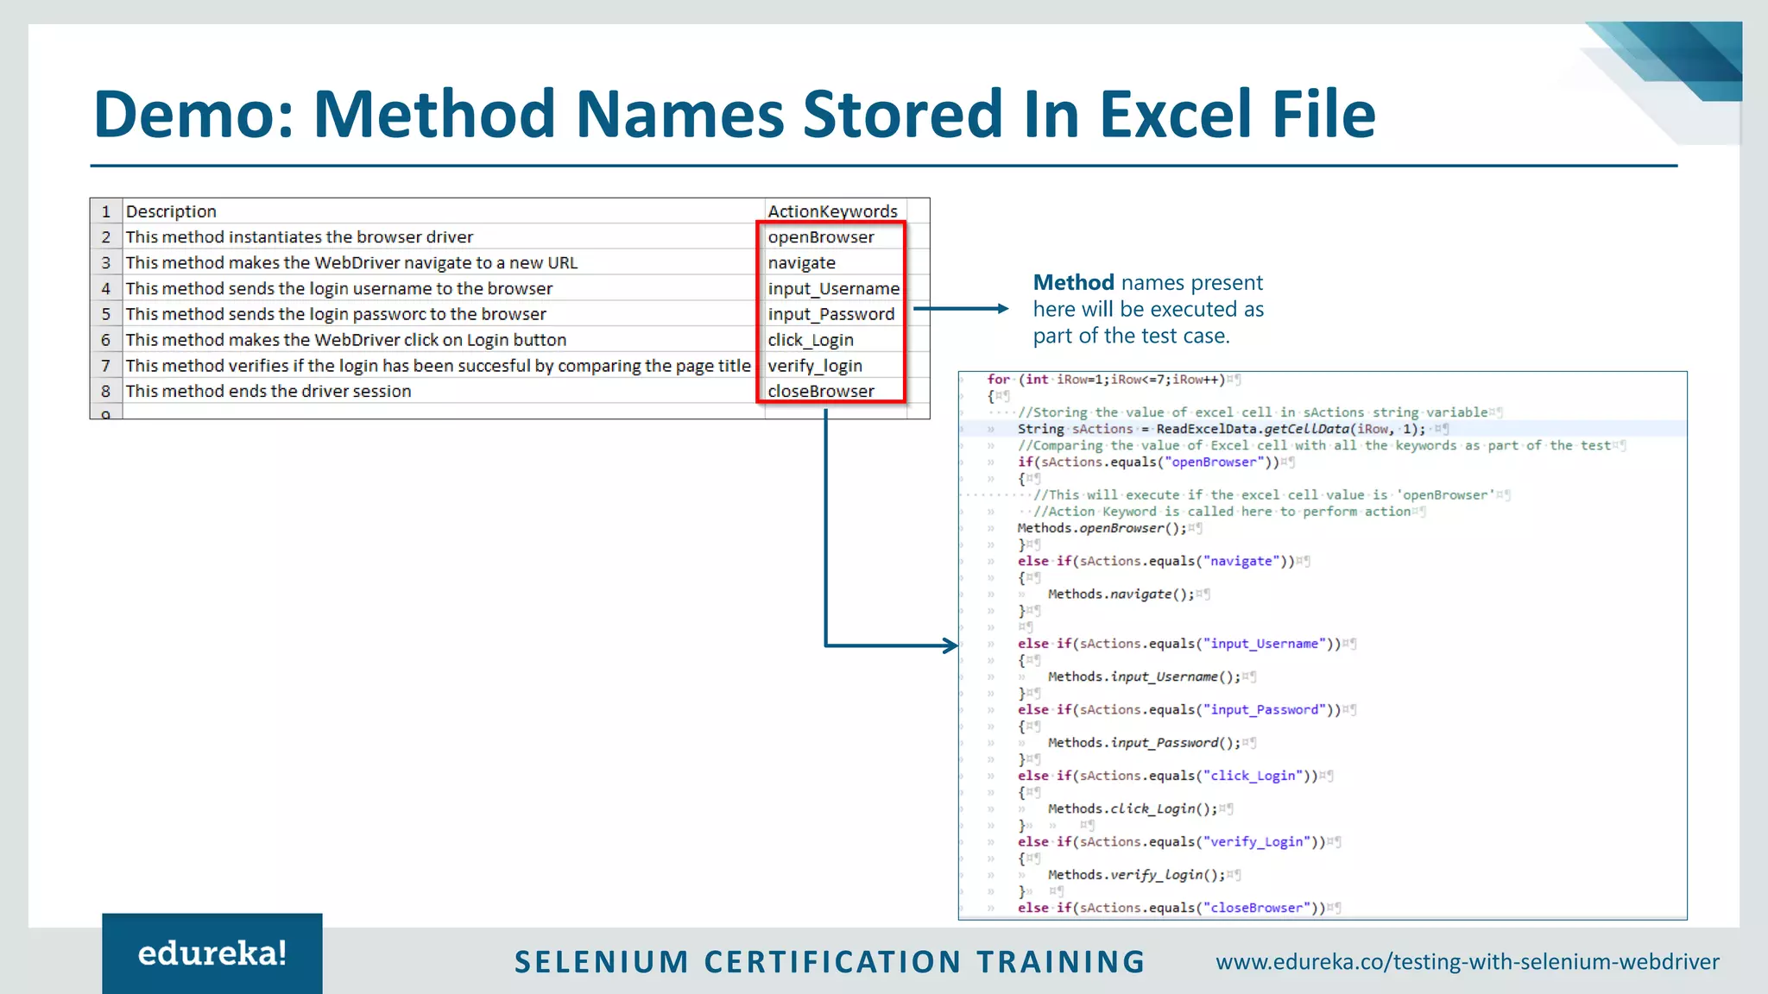Select 'else if(sActions.equals("navigate"))' line
Screen dimensions: 1768x994
(x=1156, y=561)
